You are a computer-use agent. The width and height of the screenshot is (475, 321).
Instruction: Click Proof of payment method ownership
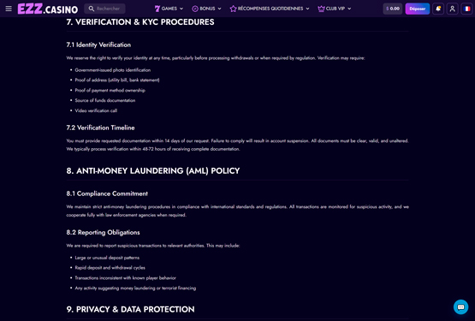(x=110, y=91)
